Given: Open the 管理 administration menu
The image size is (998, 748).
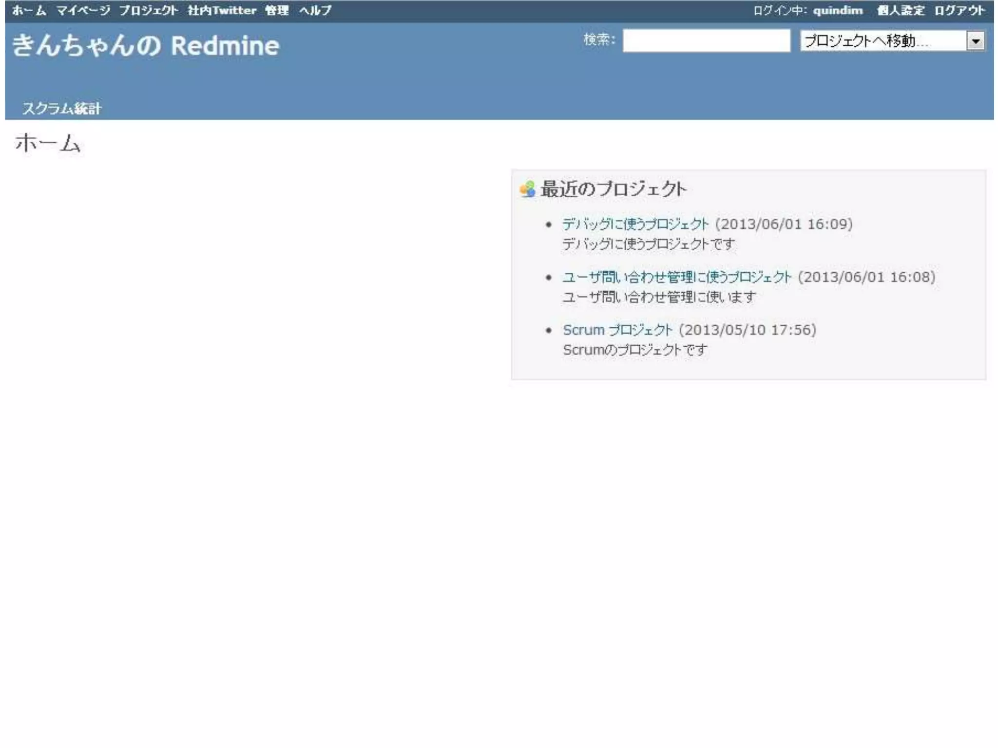Looking at the screenshot, I should (x=277, y=10).
